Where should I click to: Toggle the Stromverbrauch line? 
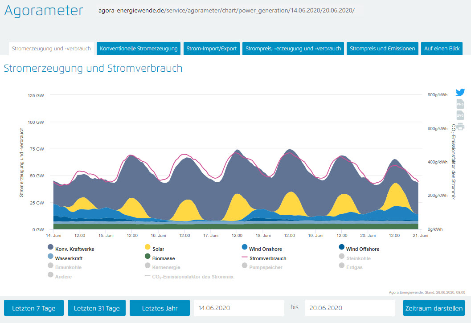click(268, 258)
